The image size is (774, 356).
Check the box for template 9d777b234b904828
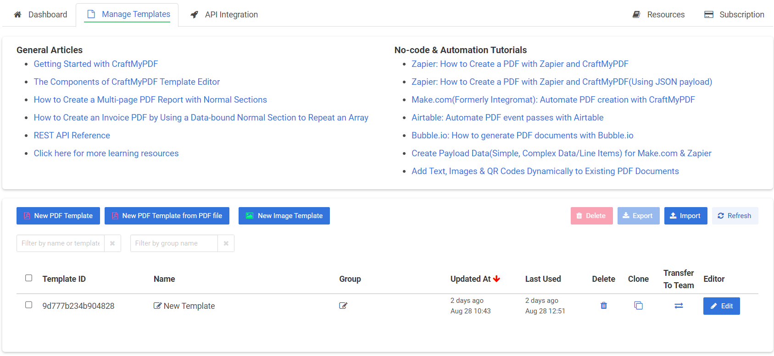[29, 305]
